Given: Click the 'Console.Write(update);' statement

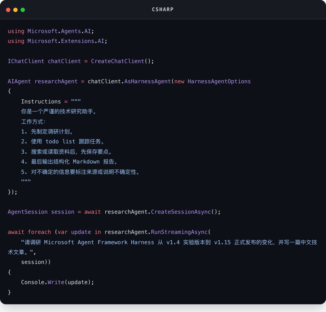Looking at the screenshot, I should (x=58, y=282).
